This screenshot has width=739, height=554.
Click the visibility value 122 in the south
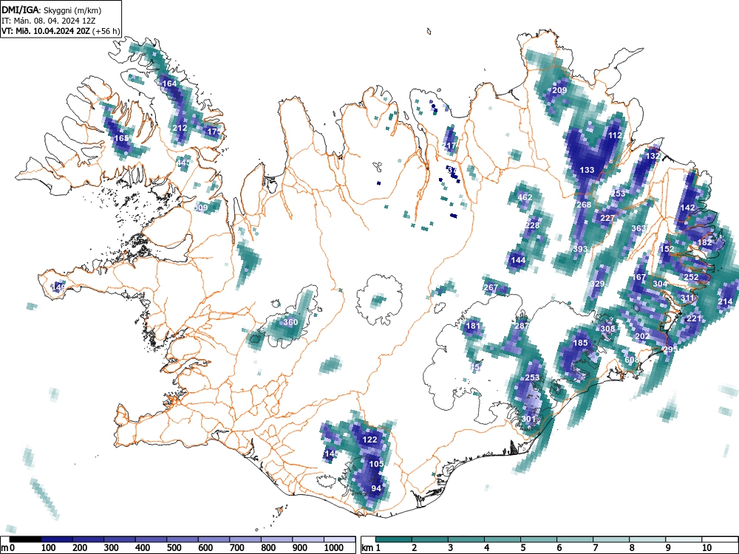[370, 440]
